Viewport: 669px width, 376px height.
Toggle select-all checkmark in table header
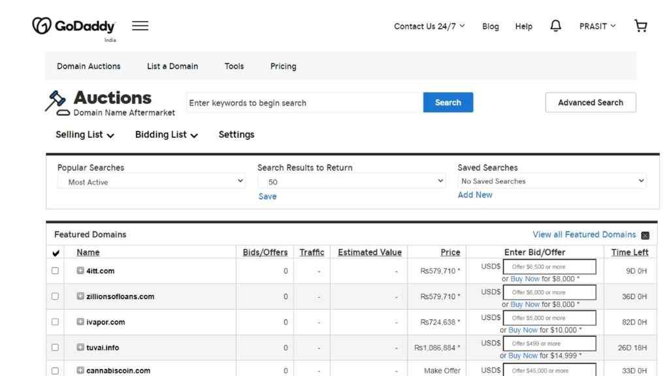[56, 253]
